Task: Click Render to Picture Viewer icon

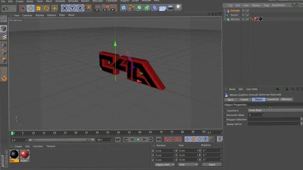Action: click(106, 8)
